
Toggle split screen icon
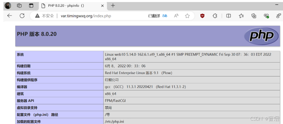(x=228, y=16)
